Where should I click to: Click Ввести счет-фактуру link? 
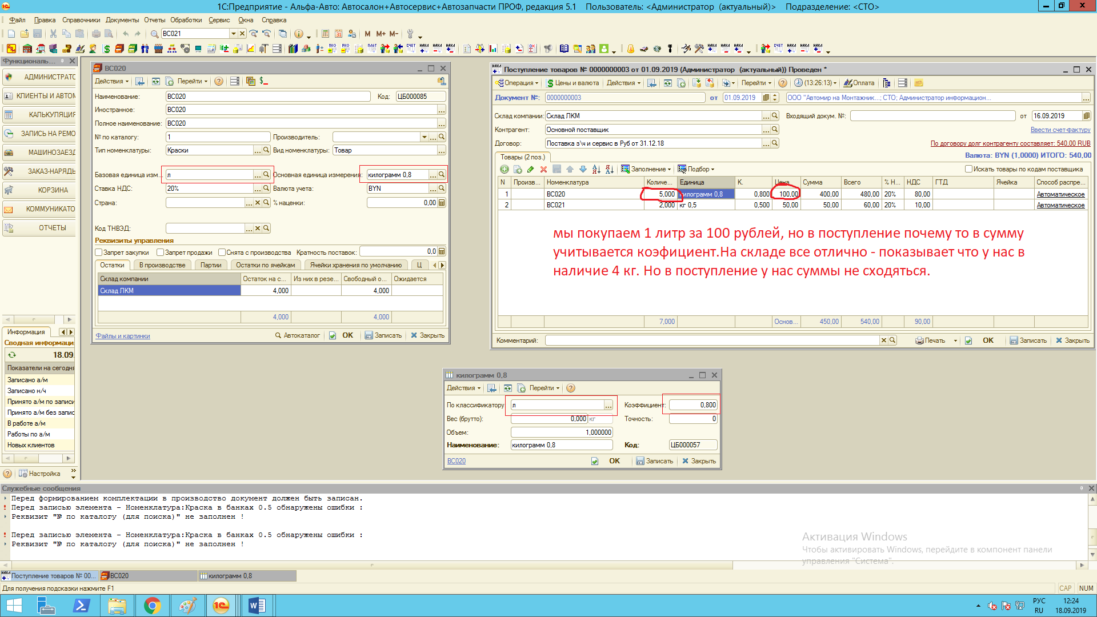[1060, 130]
